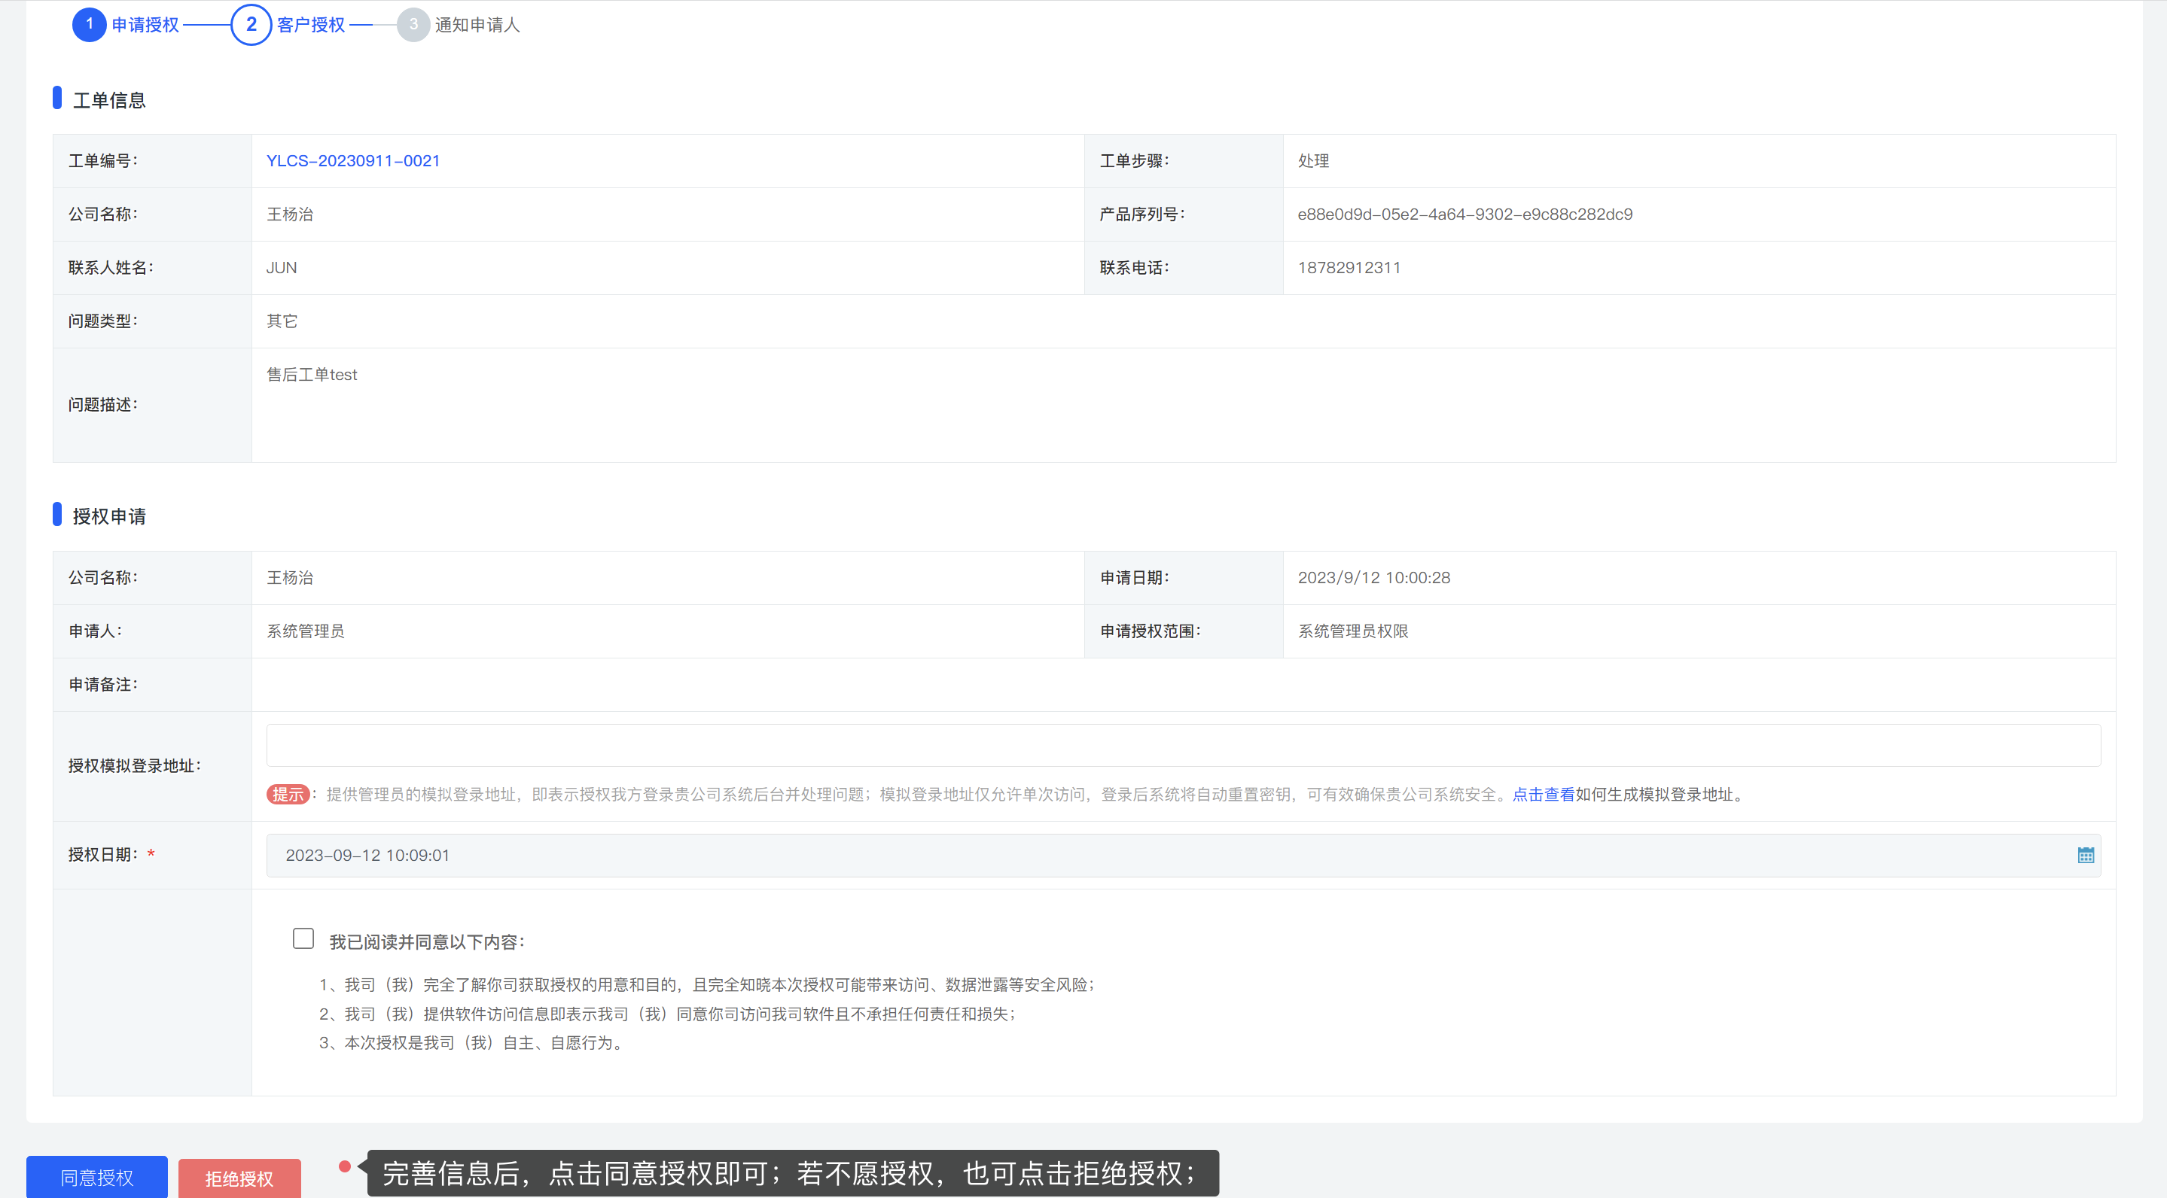Screen dimensions: 2167x1198
Task: Select the 客户授权 step label
Action: tap(310, 26)
